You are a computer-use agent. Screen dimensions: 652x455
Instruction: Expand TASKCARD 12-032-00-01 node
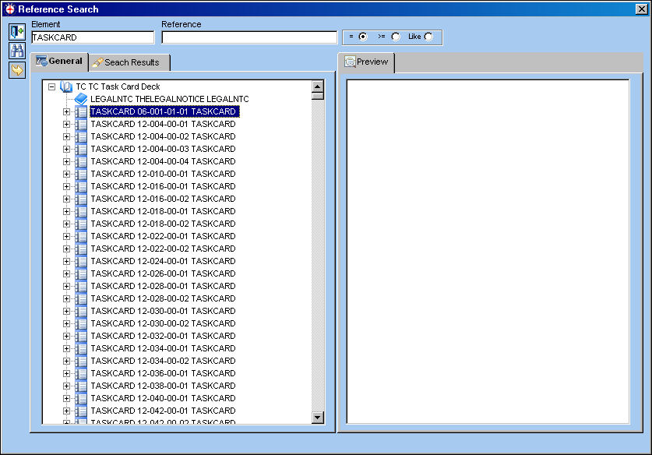point(66,337)
